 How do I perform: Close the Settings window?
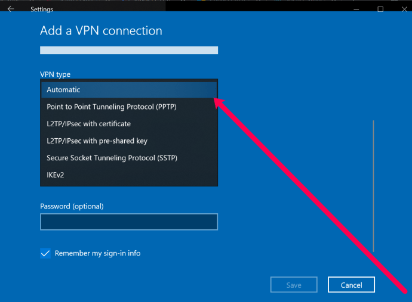(404, 9)
